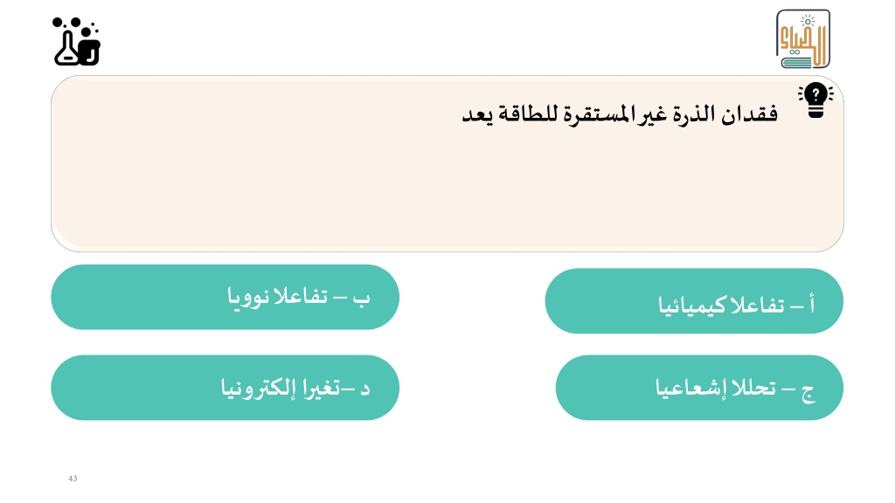Click the sun symbol atop the logo
The image size is (895, 503).
tap(808, 21)
